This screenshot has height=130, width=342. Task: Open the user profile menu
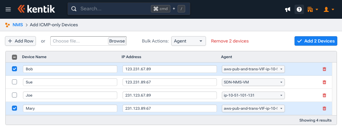[329, 9]
